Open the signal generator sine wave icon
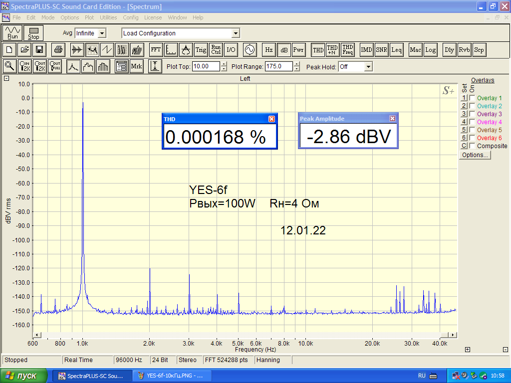This screenshot has width=511, height=383. click(250, 50)
